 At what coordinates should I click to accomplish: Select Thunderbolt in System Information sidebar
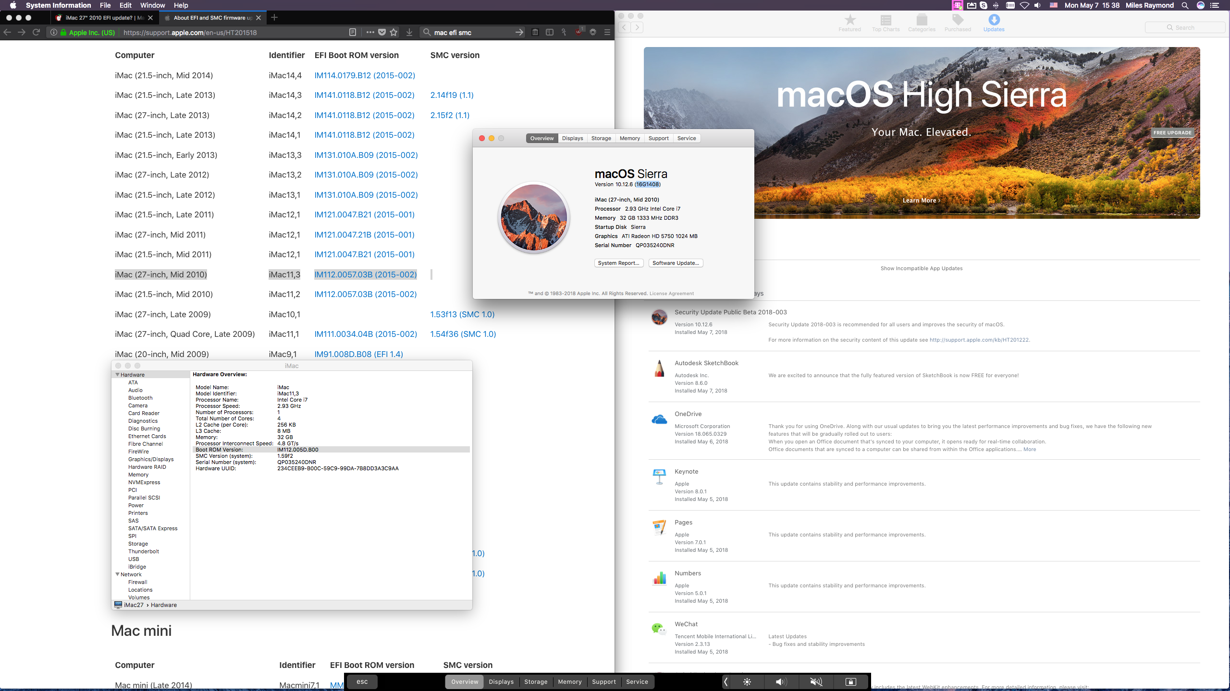point(144,551)
